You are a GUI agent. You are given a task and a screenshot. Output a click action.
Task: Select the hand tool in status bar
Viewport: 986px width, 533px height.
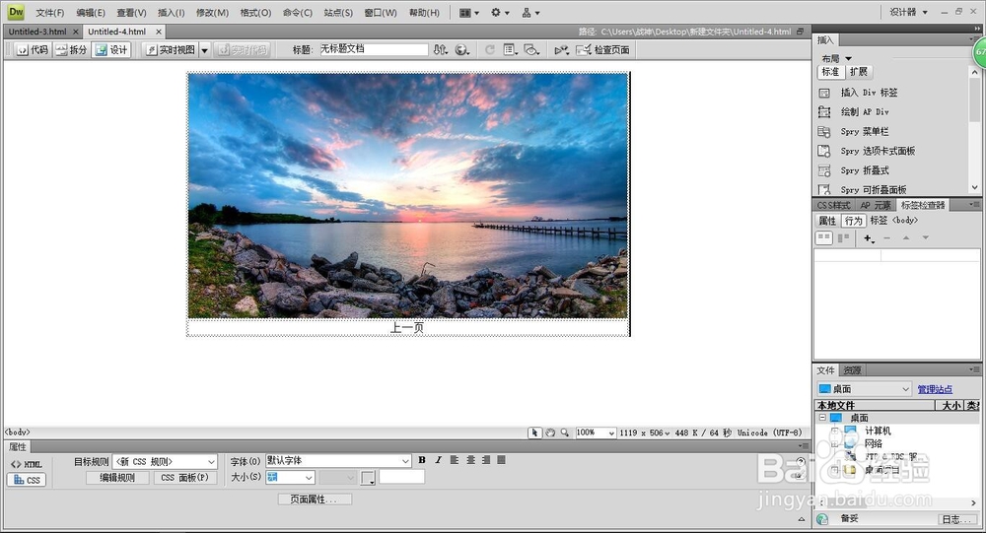550,433
